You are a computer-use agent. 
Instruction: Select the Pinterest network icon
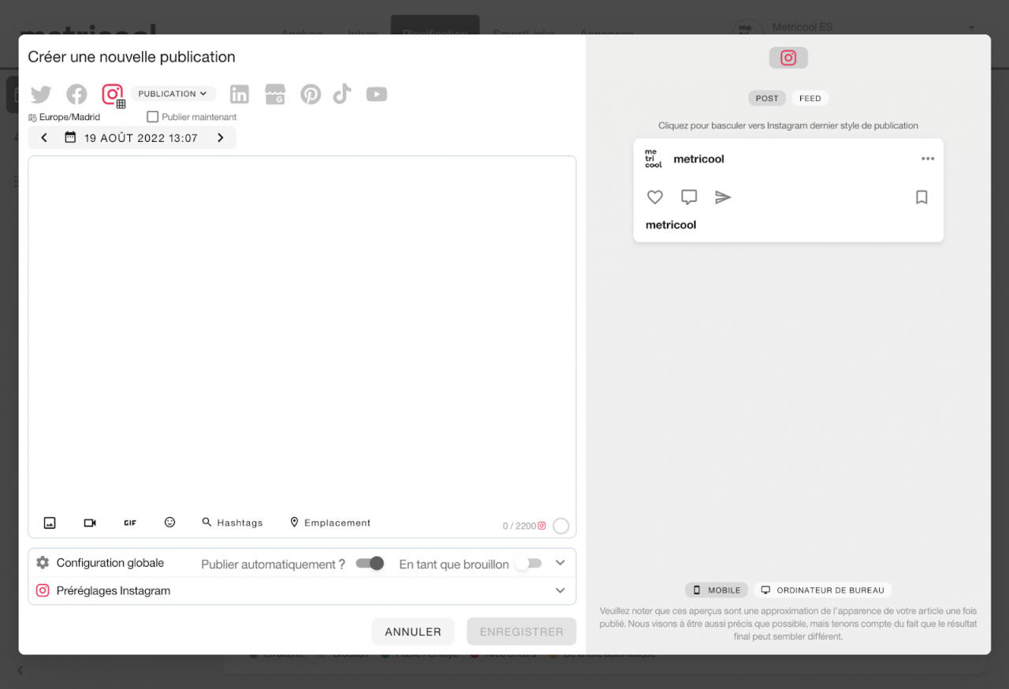tap(311, 95)
